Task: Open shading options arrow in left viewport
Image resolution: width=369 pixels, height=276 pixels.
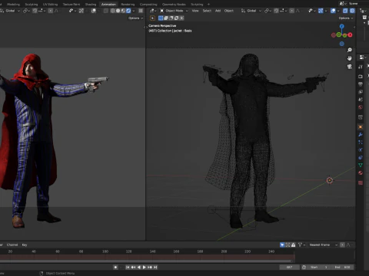Action: point(134,11)
